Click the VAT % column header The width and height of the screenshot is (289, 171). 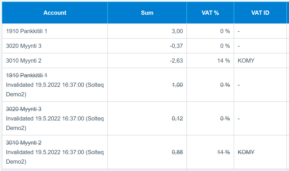pyautogui.click(x=210, y=13)
